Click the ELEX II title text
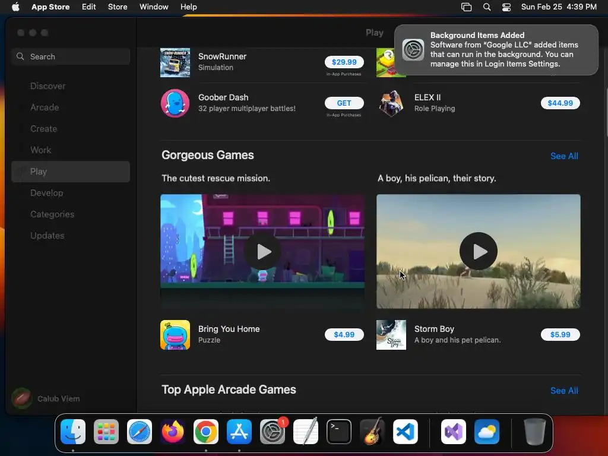Screen dimensions: 608x456 tap(427, 97)
